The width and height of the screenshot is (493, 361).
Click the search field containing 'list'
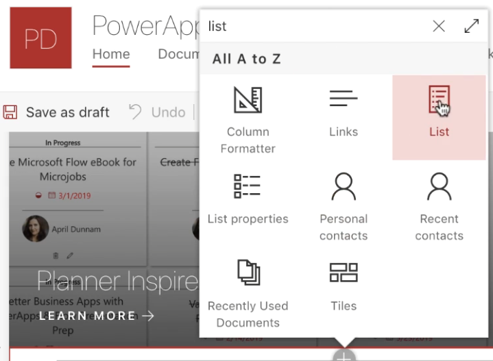pyautogui.click(x=315, y=26)
